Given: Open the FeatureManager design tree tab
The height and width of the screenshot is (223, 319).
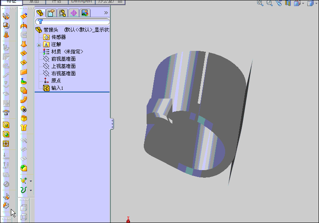Looking at the screenshot, I should pyautogui.click(x=40, y=13).
